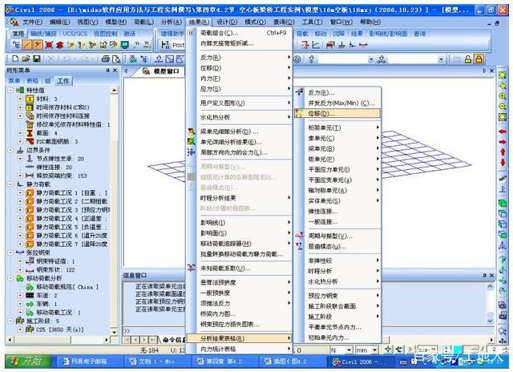Click the open padlock unlock icon
Screen dimensions: 513x372
[468, 59]
